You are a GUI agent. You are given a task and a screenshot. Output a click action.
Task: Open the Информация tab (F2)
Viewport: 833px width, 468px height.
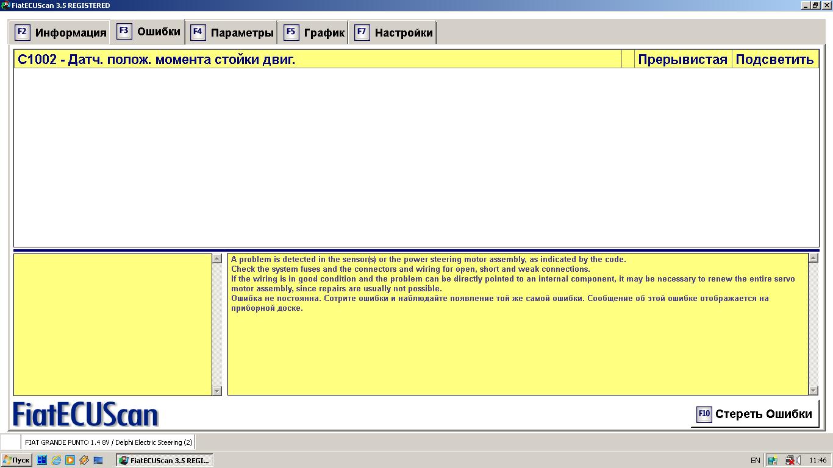click(x=61, y=33)
